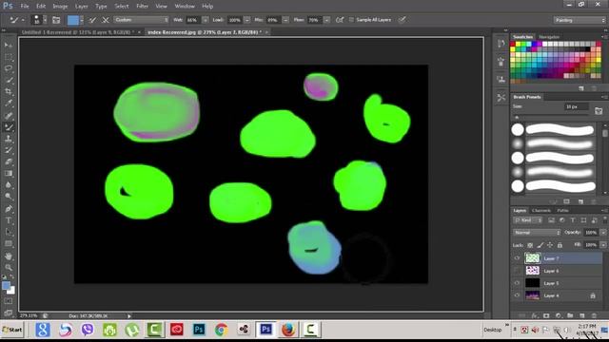Viewport: 609px width, 342px height.
Task: Select the Rectangular Marquee tool
Action: tap(9, 57)
